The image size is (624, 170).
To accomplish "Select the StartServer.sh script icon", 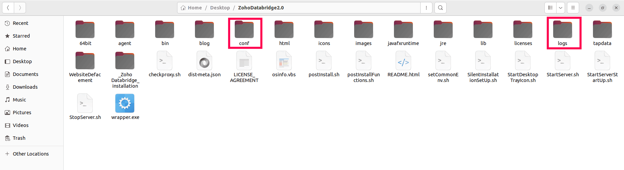I will click(x=563, y=61).
